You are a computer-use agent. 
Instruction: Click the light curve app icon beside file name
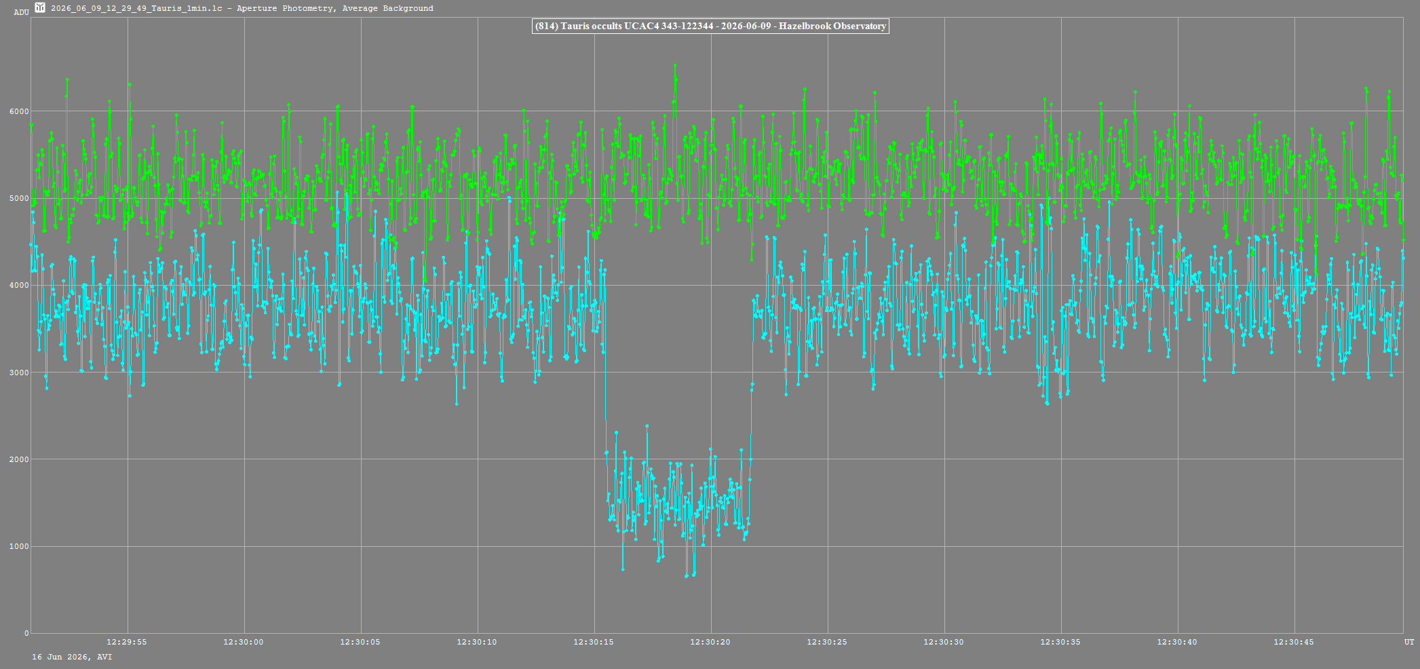40,8
